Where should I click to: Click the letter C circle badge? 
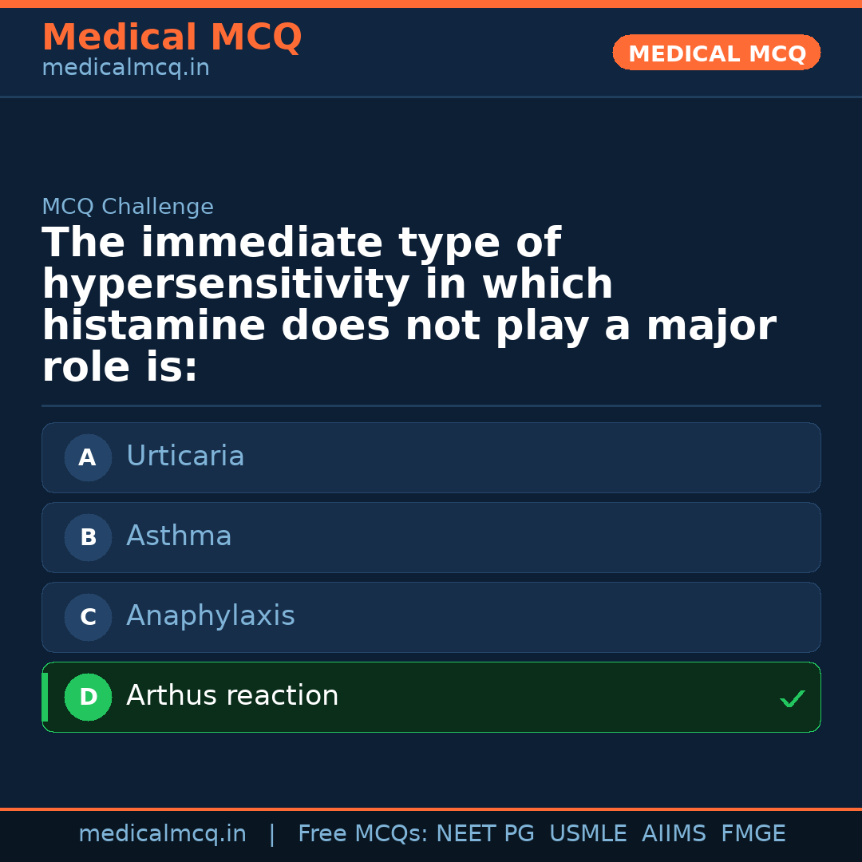[88, 618]
